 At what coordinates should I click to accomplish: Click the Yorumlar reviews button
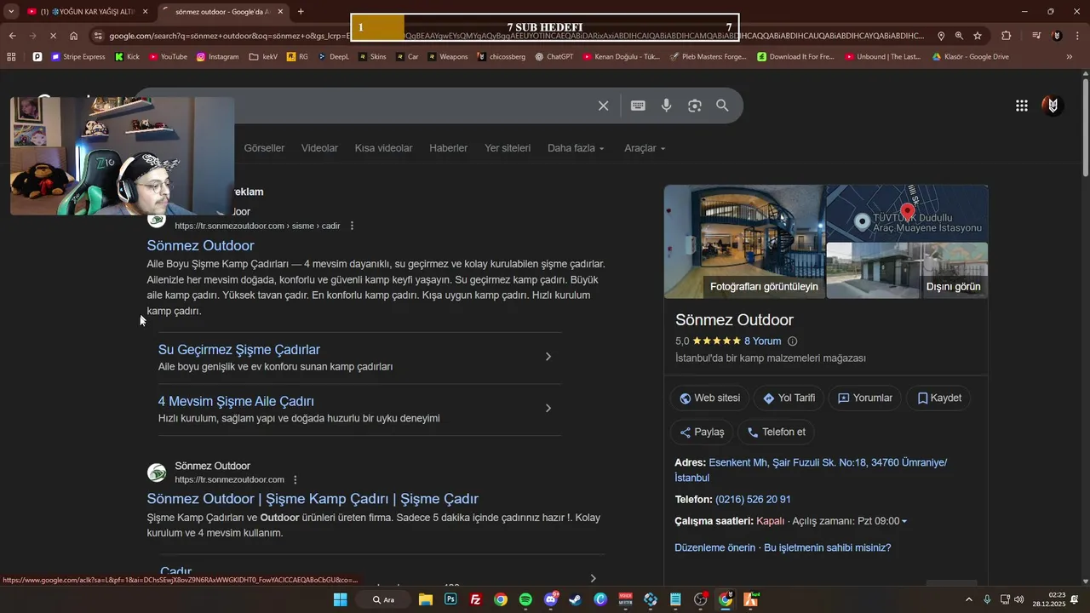(864, 398)
